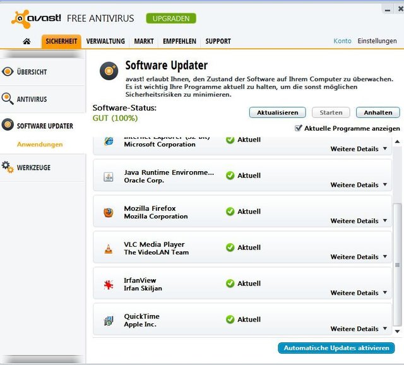Click 'VLC Media Player' program name
The image size is (404, 365).
[154, 244]
